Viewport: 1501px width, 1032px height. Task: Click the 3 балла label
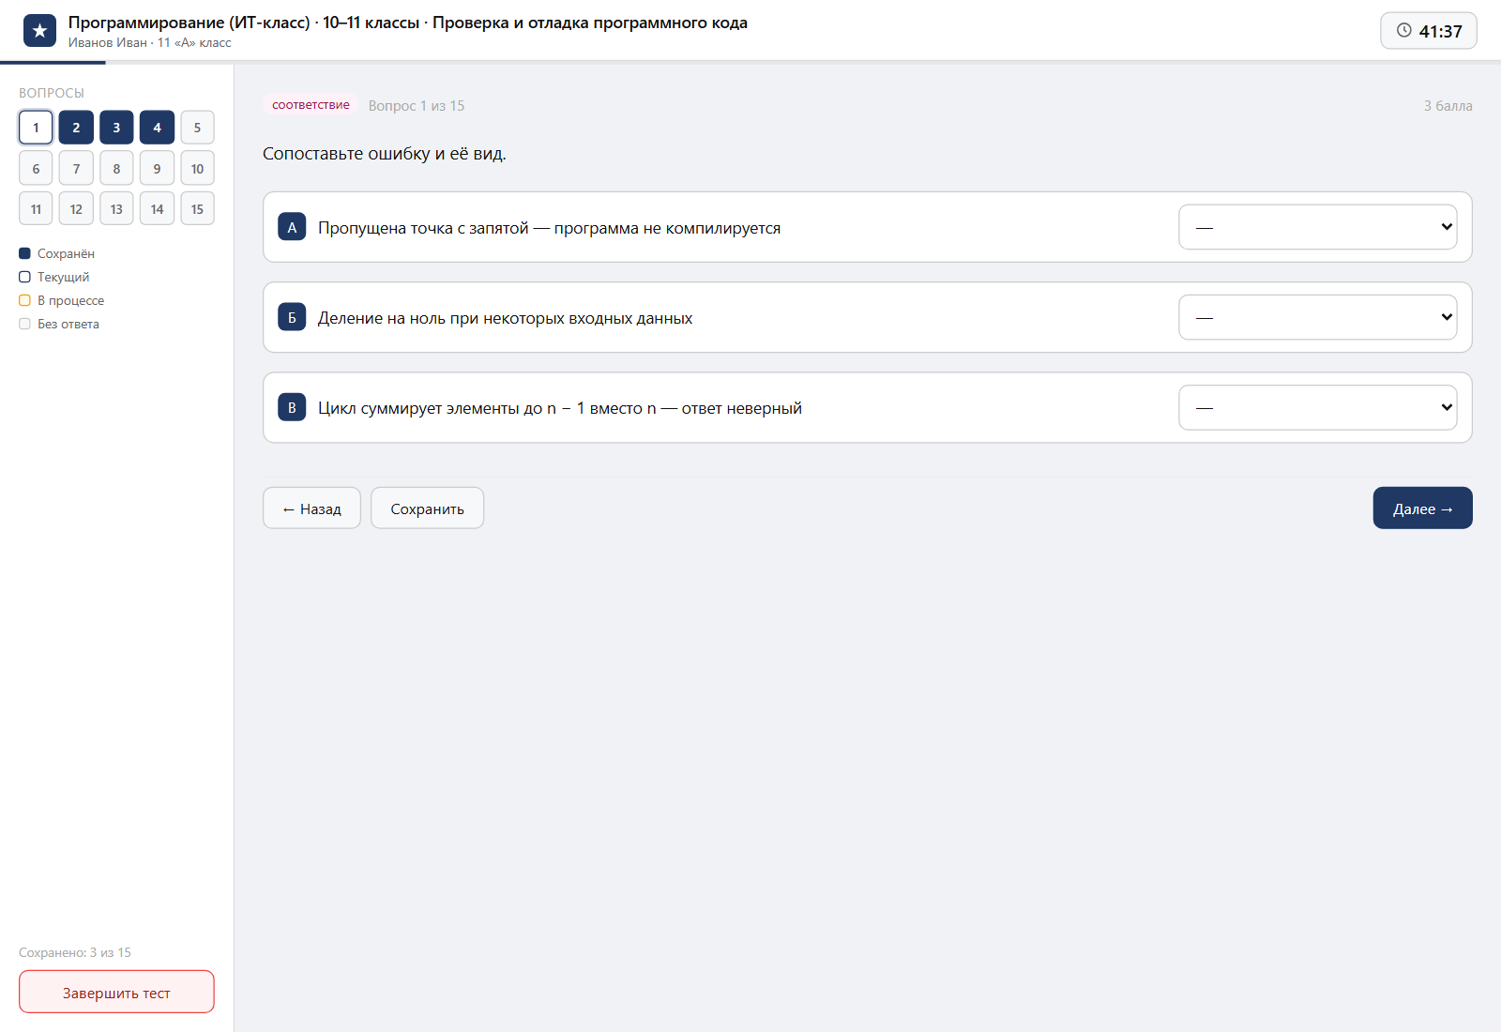[1448, 106]
